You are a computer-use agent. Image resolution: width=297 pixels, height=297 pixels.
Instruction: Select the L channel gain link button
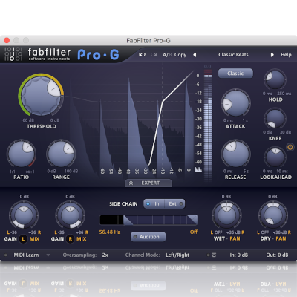pyautogui.click(x=23, y=239)
